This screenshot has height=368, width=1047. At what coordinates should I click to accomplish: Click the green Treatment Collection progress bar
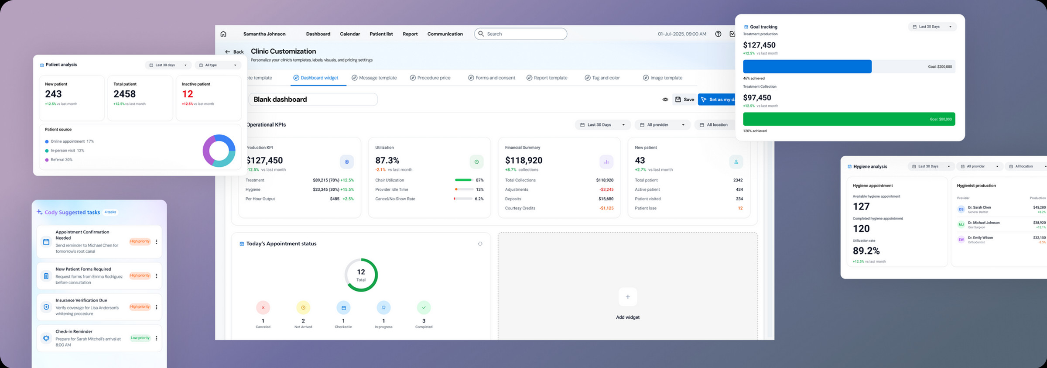849,119
